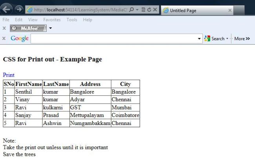This screenshot has width=255, height=159.
Task: Click the McAfee SiteAdvisor button
Action: 28,29
